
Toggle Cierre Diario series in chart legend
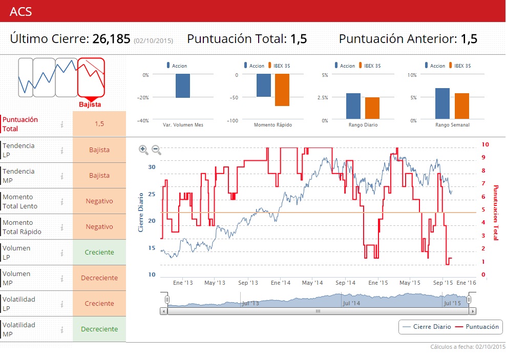point(427,327)
